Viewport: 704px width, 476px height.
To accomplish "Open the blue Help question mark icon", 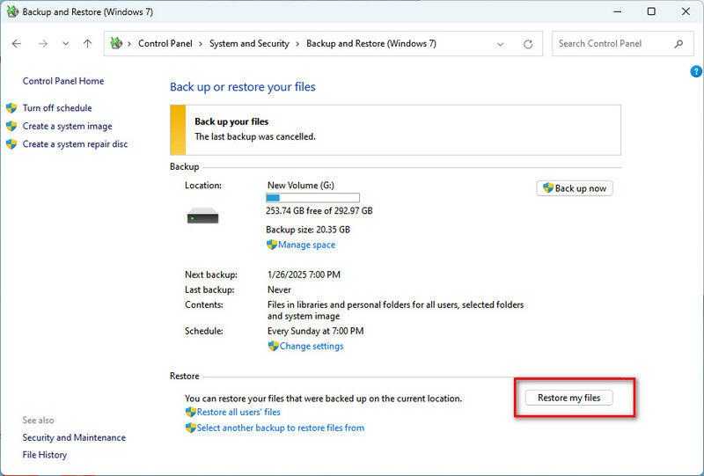I will 696,71.
